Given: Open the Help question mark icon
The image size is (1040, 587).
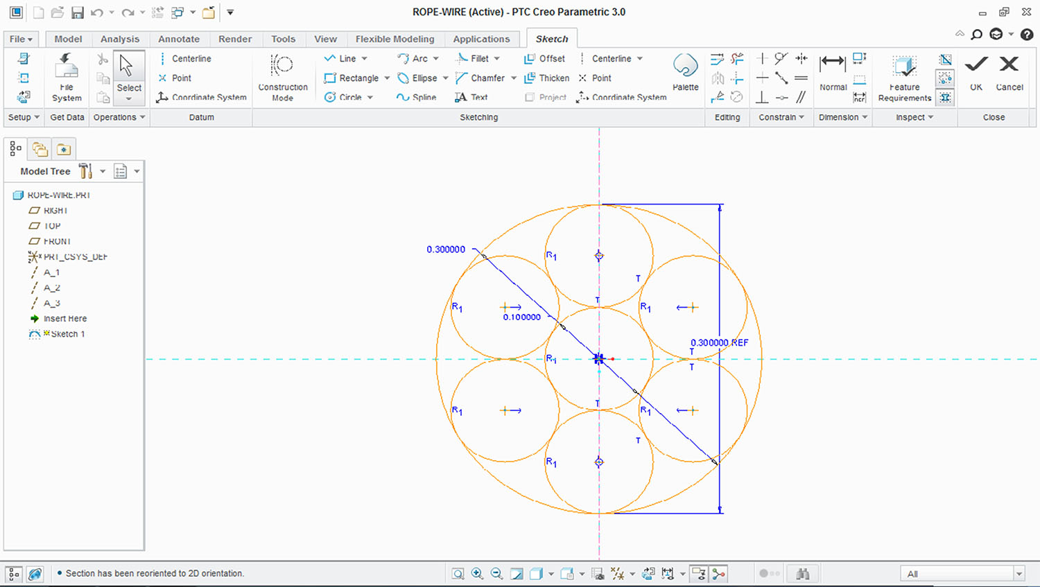Looking at the screenshot, I should (x=1027, y=34).
